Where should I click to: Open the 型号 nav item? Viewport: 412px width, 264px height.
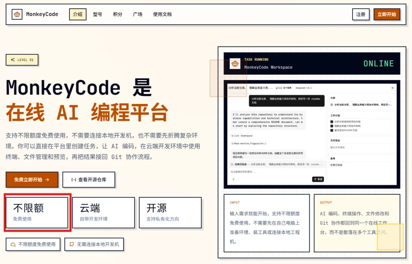point(98,14)
